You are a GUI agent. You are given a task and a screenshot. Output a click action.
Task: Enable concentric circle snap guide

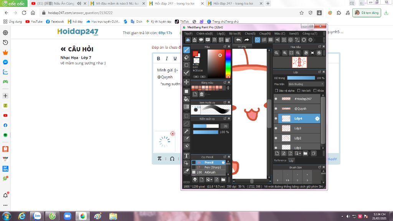pyautogui.click(x=291, y=40)
